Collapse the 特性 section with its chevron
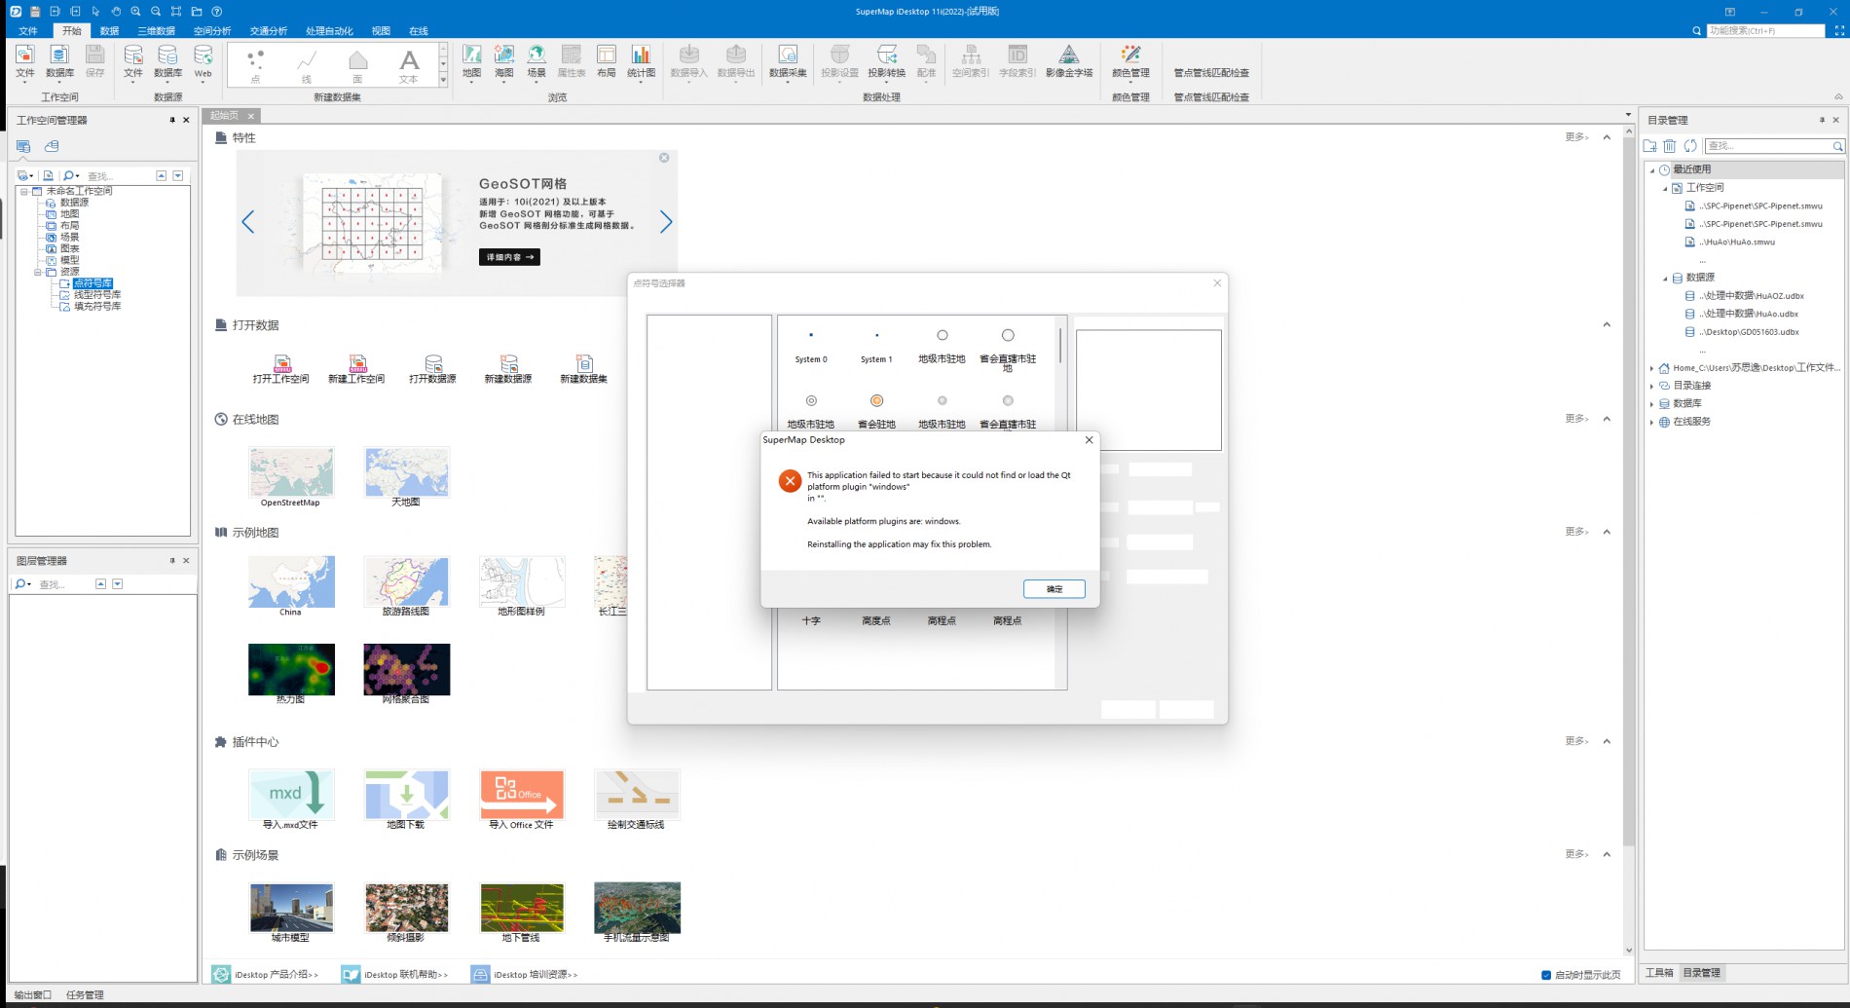This screenshot has width=1850, height=1008. click(1607, 137)
